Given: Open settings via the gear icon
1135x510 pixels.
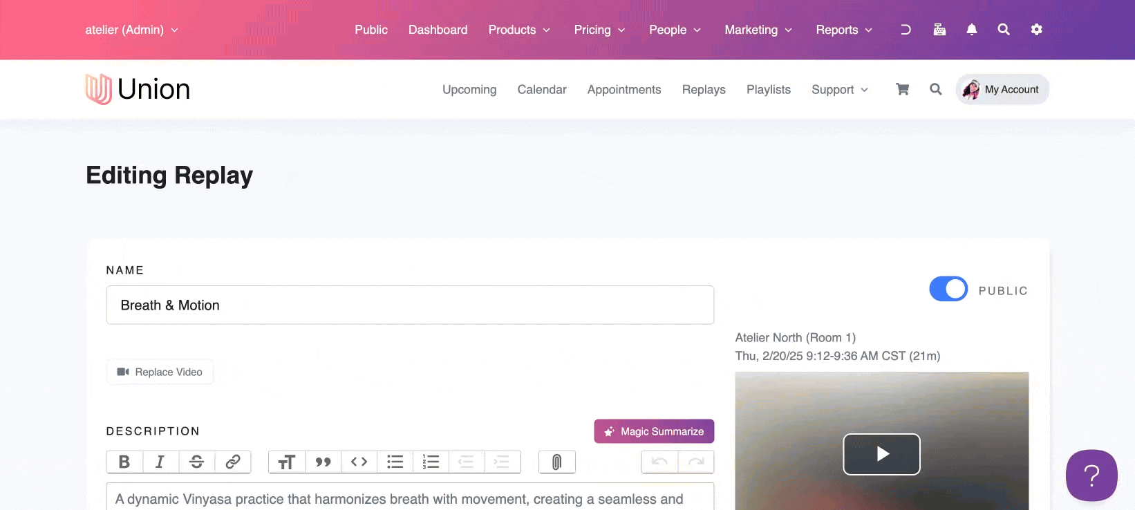Looking at the screenshot, I should tap(1036, 29).
